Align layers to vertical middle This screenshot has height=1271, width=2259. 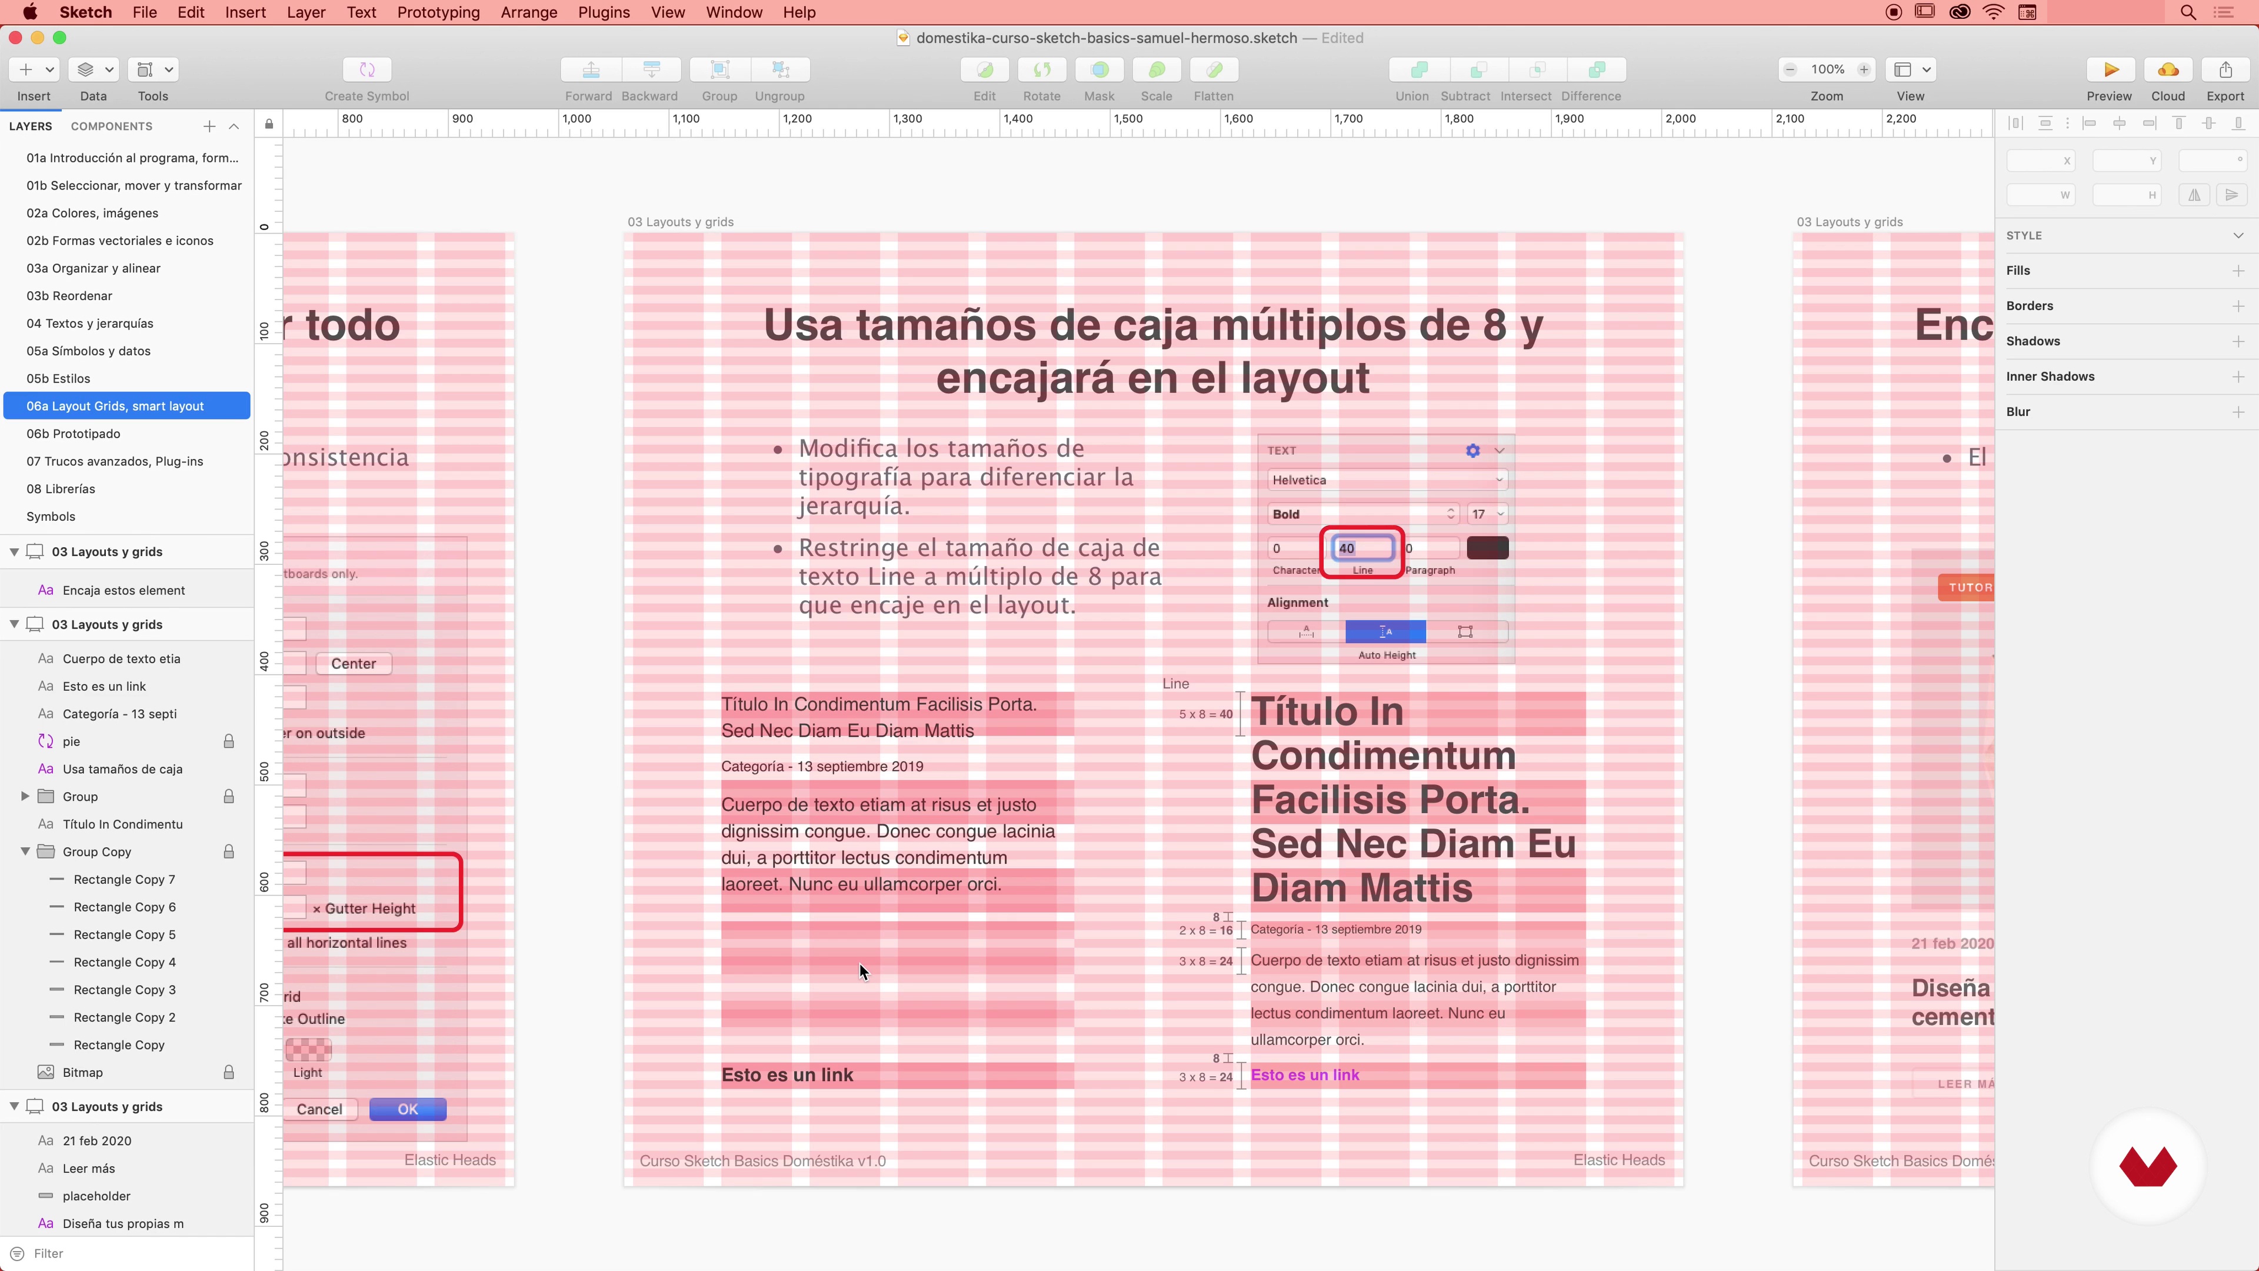tap(2209, 123)
